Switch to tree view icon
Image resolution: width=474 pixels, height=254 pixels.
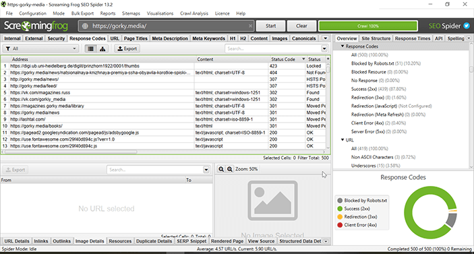102,49
